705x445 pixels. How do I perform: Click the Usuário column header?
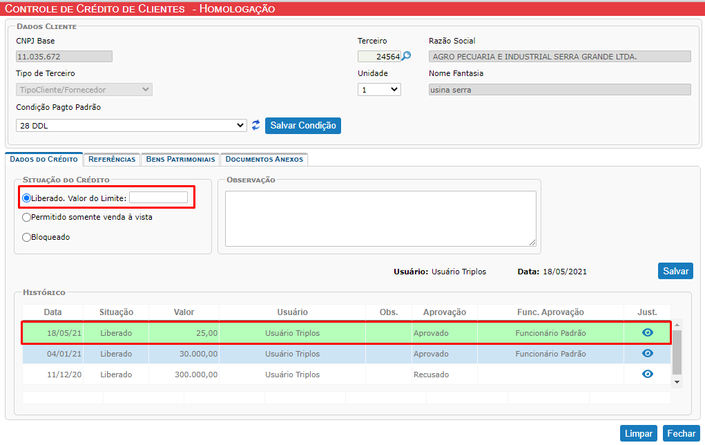pyautogui.click(x=292, y=312)
